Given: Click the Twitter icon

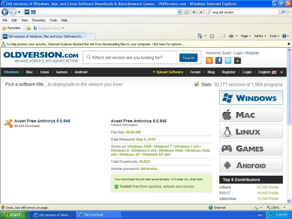Looking at the screenshot, I should [x=228, y=60].
